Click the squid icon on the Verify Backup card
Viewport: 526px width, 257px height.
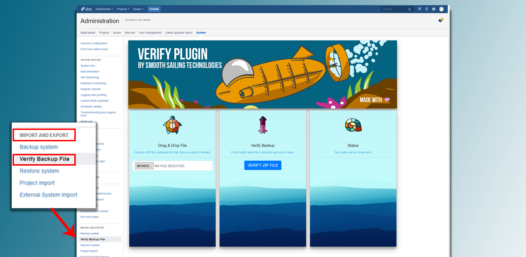pos(263,125)
